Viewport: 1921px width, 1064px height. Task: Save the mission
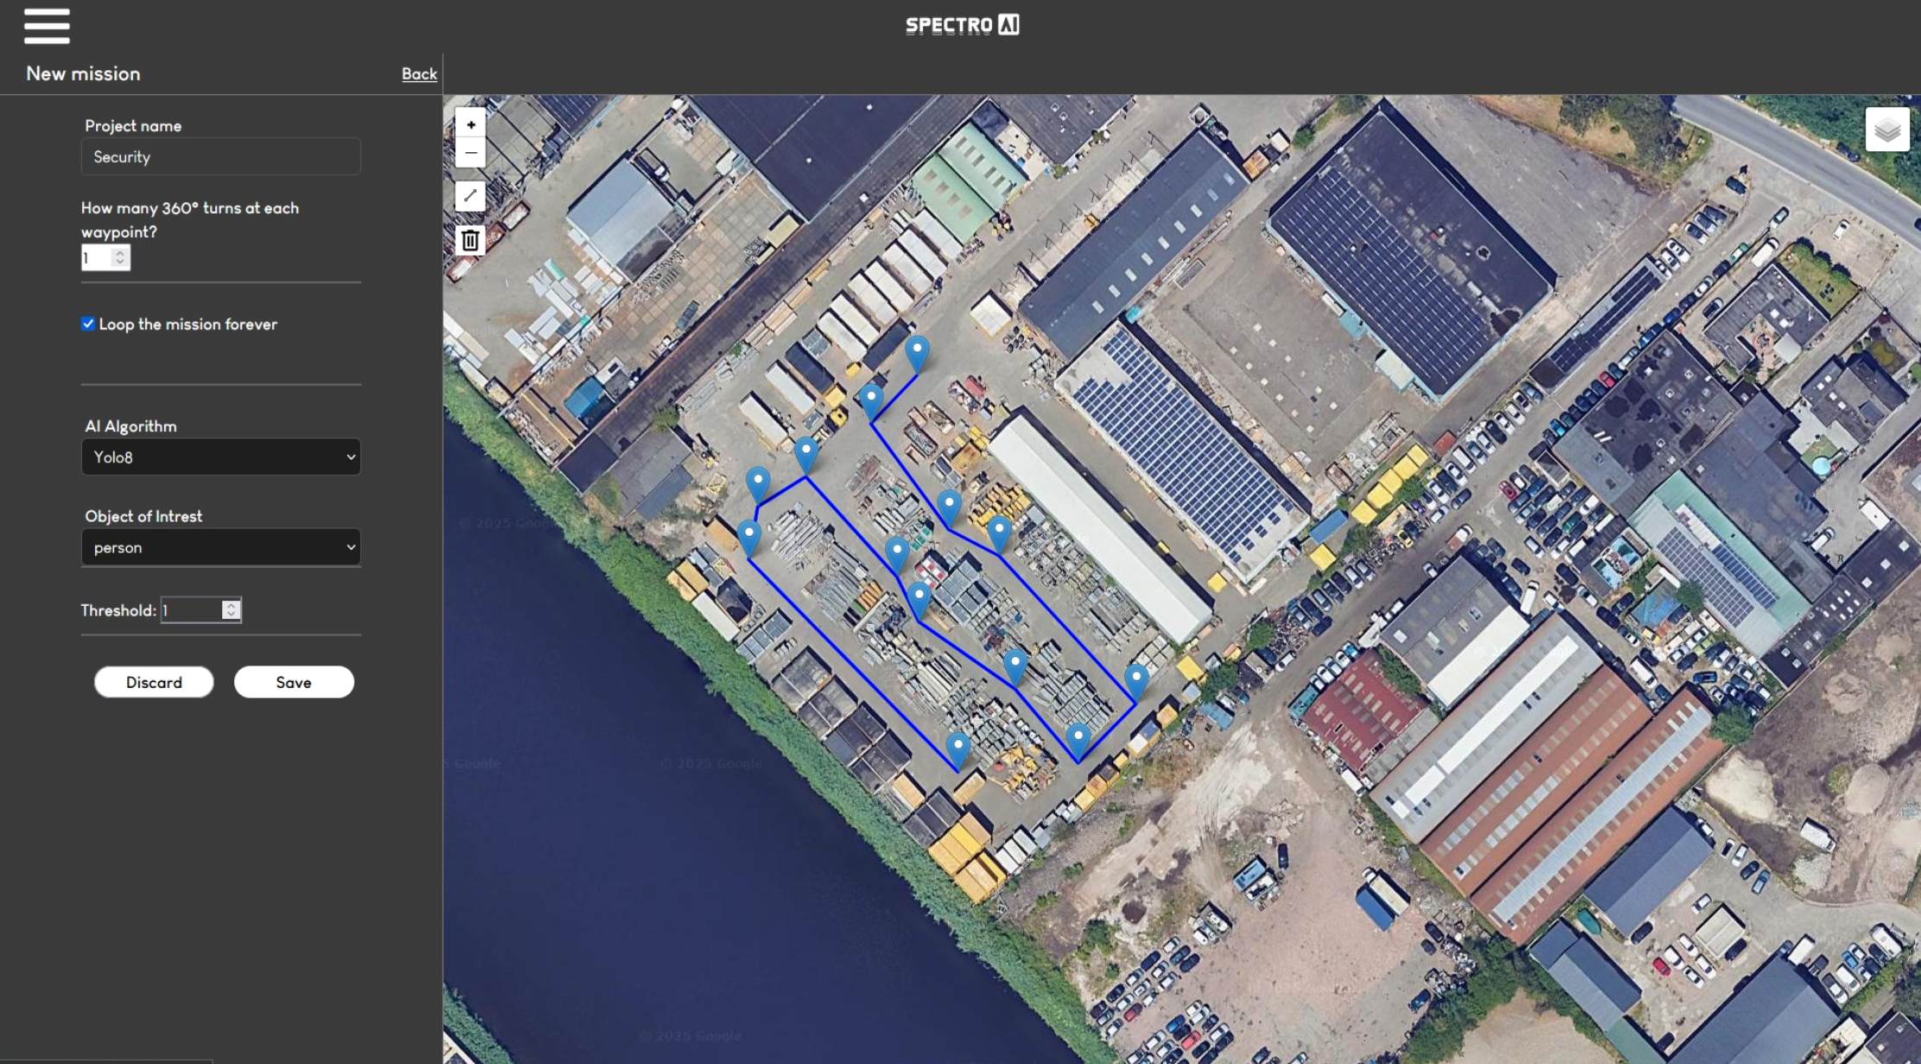(x=294, y=682)
